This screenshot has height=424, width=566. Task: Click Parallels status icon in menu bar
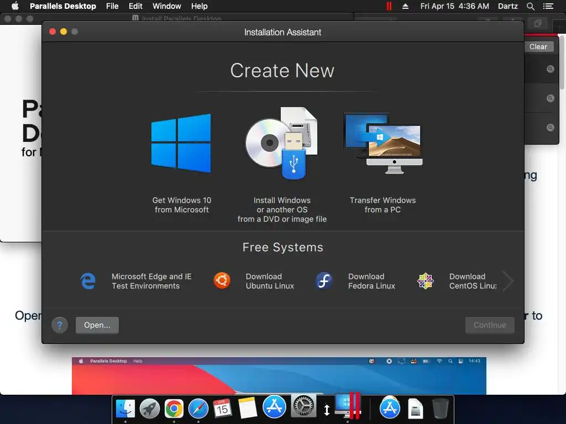tap(389, 6)
